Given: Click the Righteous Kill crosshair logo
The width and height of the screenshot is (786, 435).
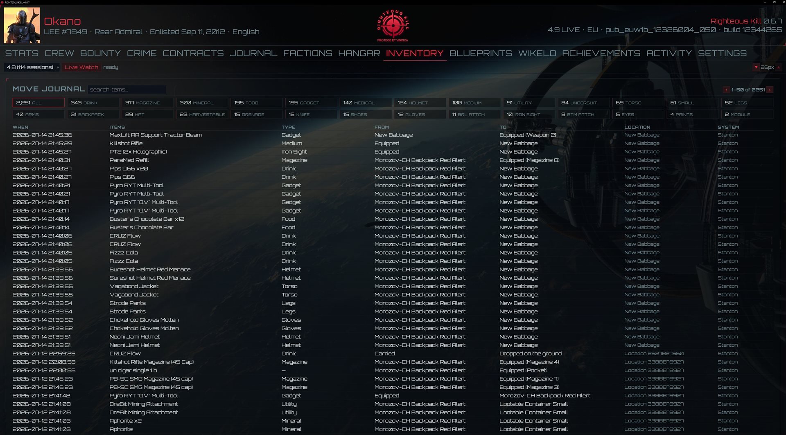Looking at the screenshot, I should pyautogui.click(x=393, y=25).
